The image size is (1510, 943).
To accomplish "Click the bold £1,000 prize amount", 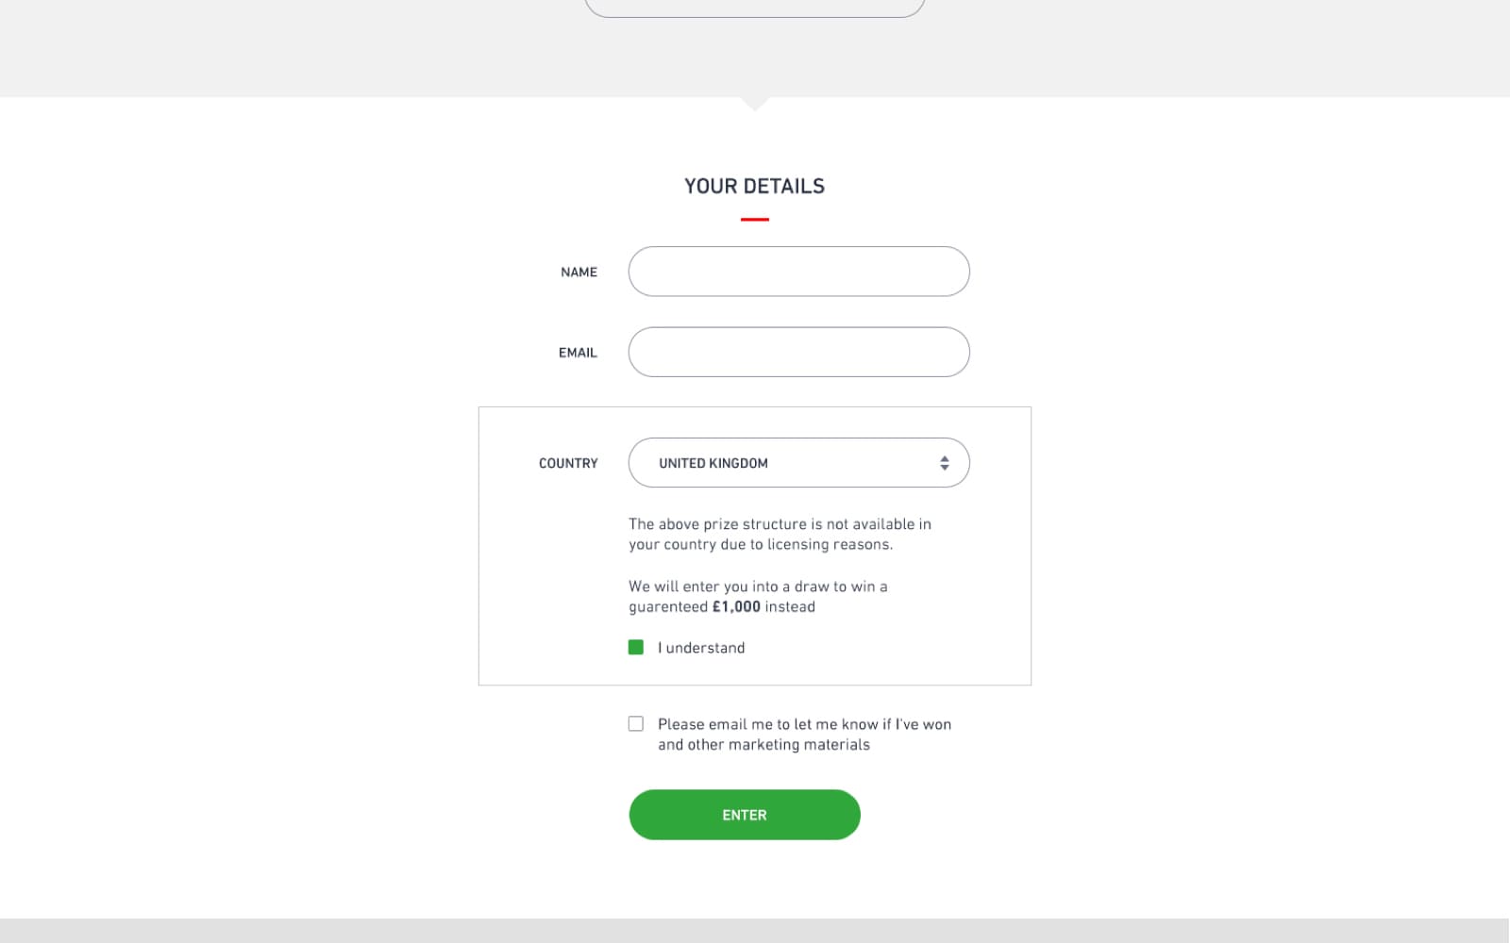I will [x=736, y=606].
